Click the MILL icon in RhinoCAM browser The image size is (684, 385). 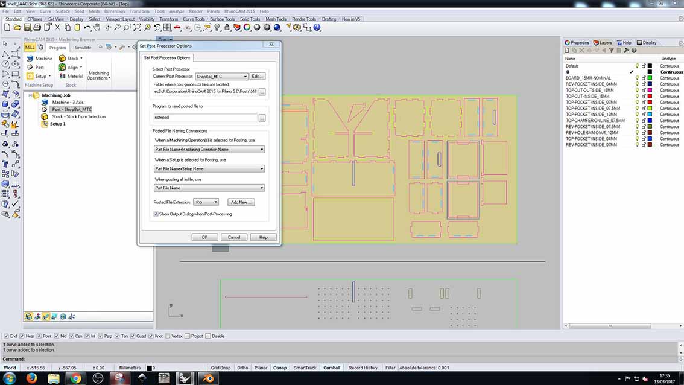(30, 47)
